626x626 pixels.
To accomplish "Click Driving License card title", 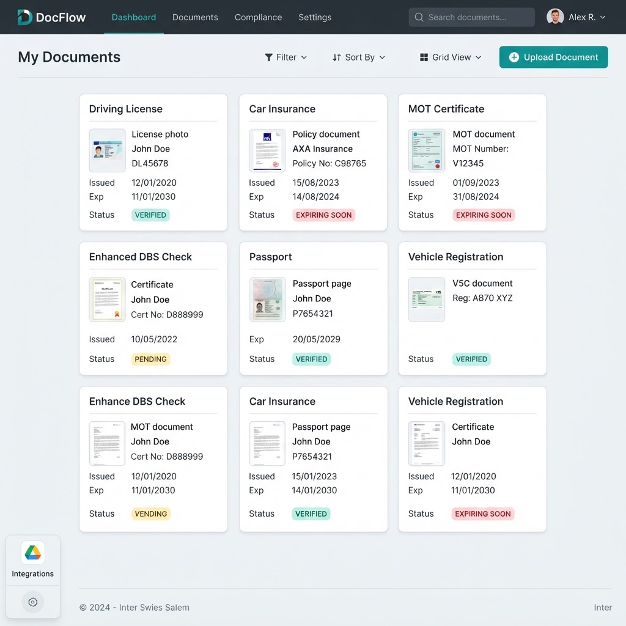I will click(126, 109).
